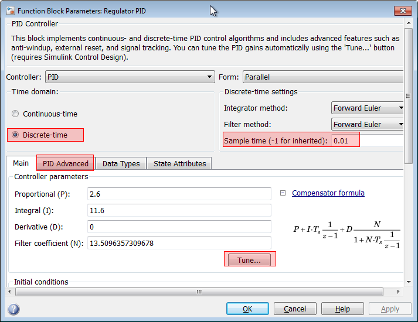Select the Main tab
Image resolution: width=418 pixels, height=322 pixels.
(21, 163)
